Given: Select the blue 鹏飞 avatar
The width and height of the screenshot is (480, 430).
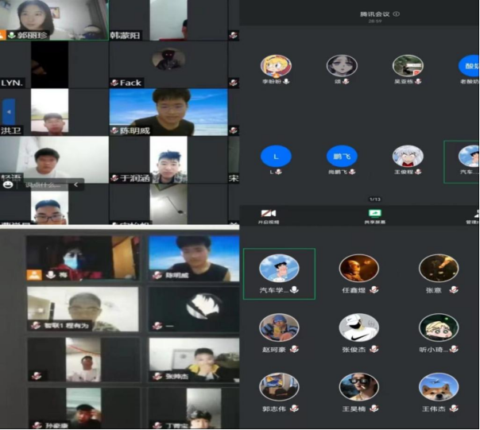Looking at the screenshot, I should pos(342,157).
